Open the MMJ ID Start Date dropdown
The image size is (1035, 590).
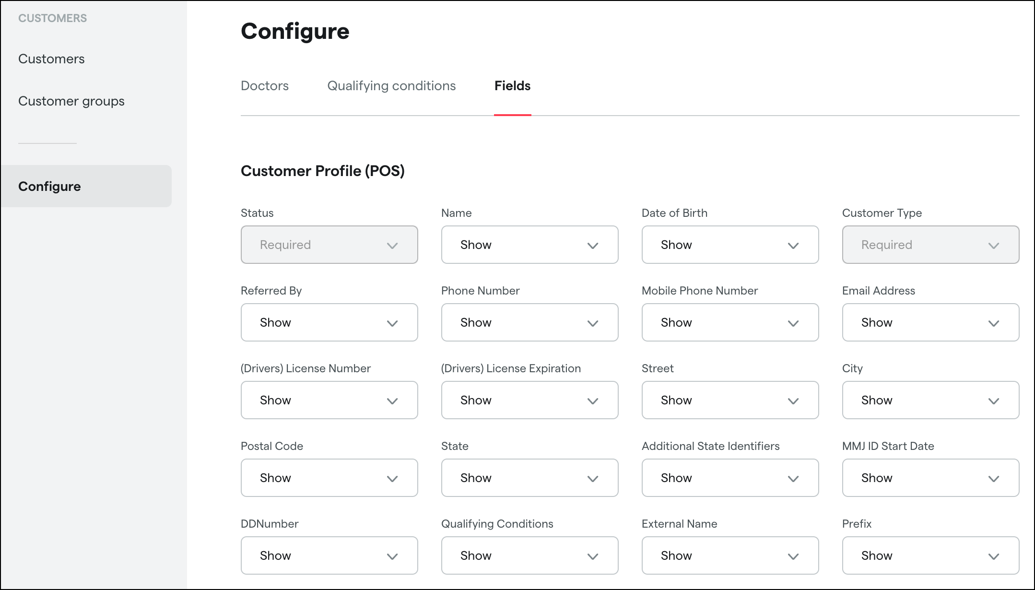click(x=930, y=478)
